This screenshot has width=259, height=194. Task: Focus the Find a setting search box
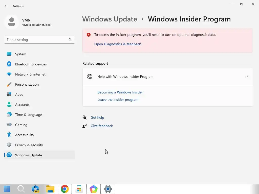pos(39,40)
